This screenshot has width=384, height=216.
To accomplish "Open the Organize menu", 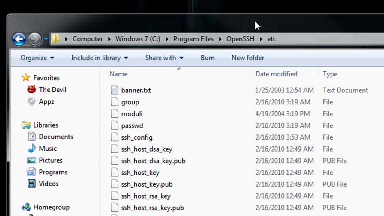I will pos(37,58).
